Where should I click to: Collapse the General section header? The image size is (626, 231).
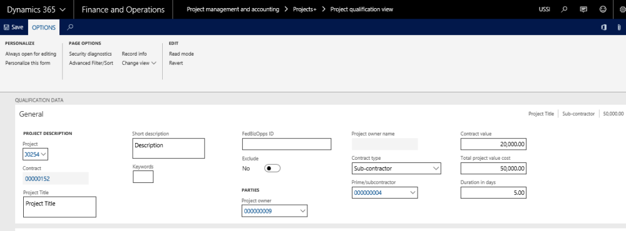point(31,114)
